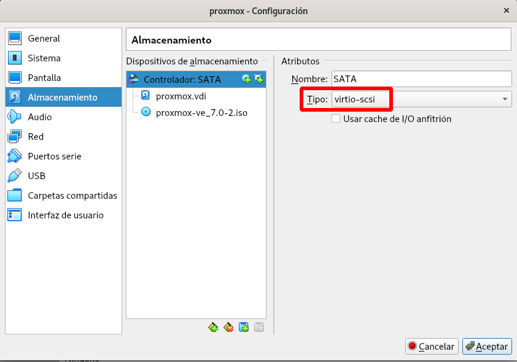Open the Carpetas compartidas section
The height and width of the screenshot is (362, 517).
click(x=72, y=196)
